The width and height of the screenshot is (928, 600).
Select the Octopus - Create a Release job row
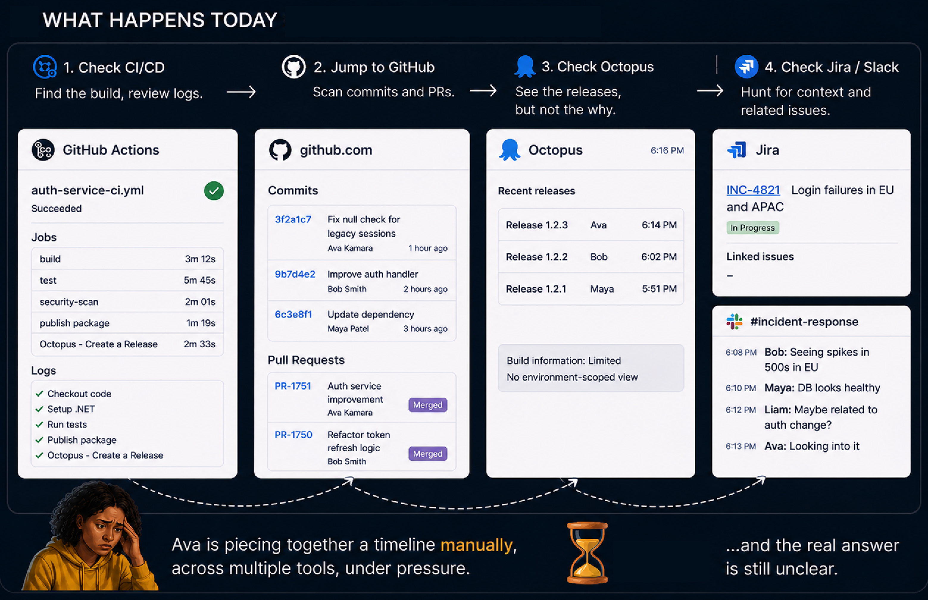[127, 344]
